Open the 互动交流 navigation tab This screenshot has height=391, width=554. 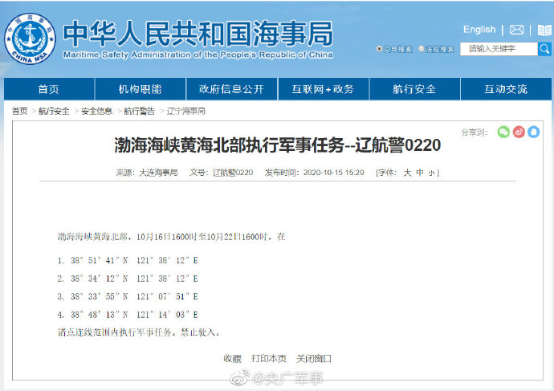pyautogui.click(x=506, y=89)
